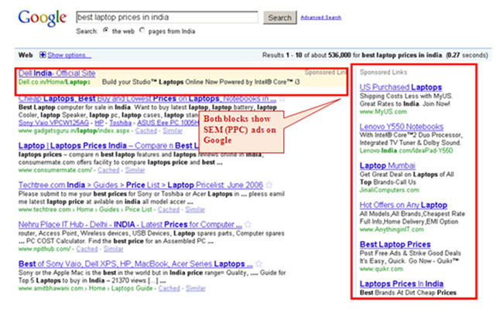
Task: Open Cached link for gadgetsguru result
Action: (146, 131)
